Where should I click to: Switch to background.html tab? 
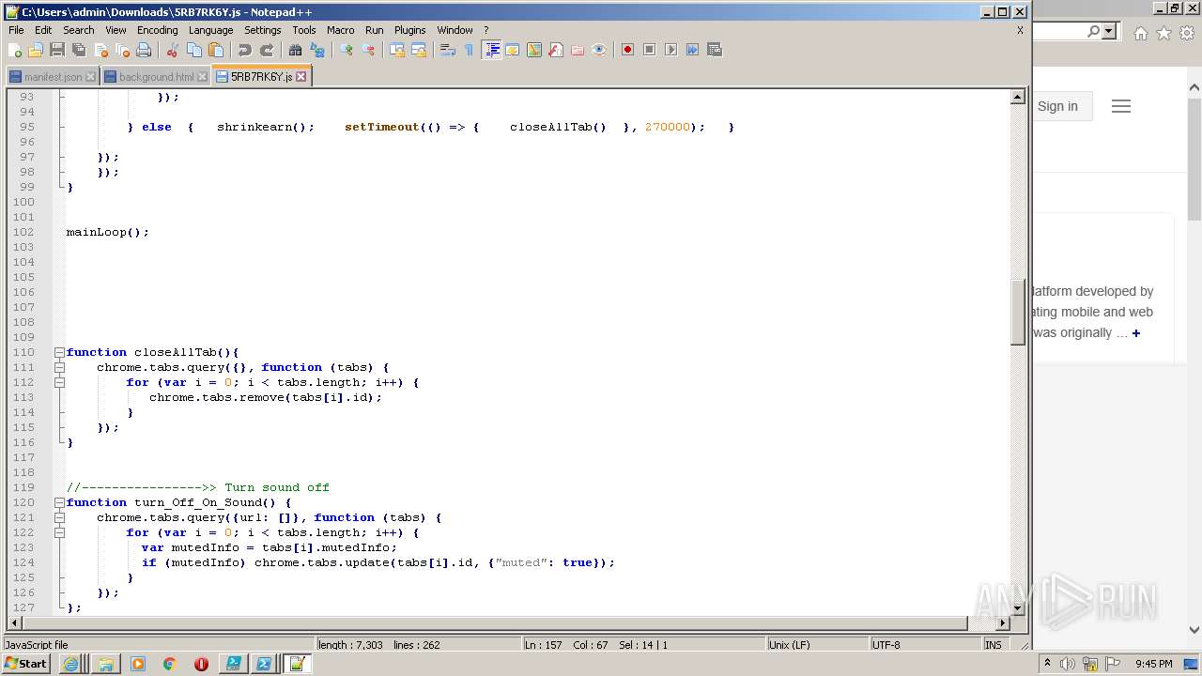(156, 77)
